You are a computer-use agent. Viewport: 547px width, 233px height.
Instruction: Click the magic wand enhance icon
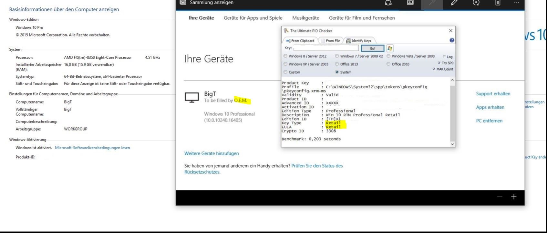click(x=432, y=3)
